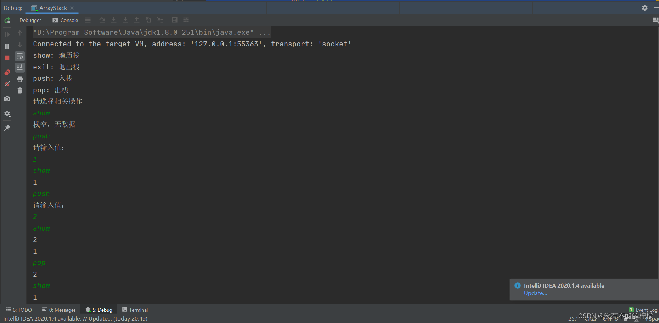
Task: Click the camera Get Thread Dump icon
Action: pos(7,99)
